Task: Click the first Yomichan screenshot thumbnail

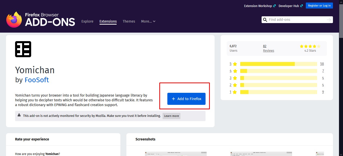Action: pos(176,154)
